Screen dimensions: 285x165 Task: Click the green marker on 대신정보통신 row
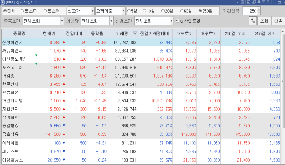[36, 56]
